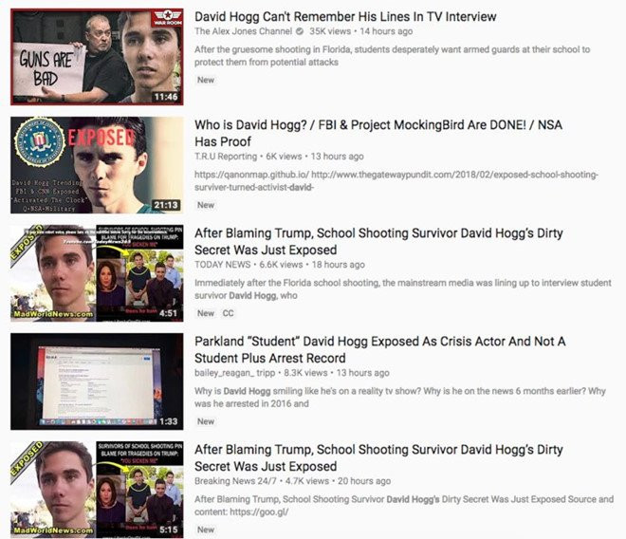Open the Alex Jones Channel verified badge
This screenshot has width=626, height=539.
coord(300,31)
